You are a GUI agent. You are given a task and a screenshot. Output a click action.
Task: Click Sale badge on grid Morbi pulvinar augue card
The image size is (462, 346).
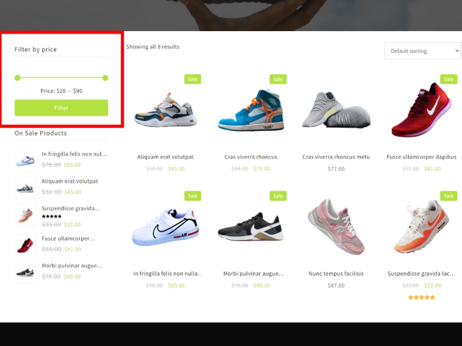point(278,196)
